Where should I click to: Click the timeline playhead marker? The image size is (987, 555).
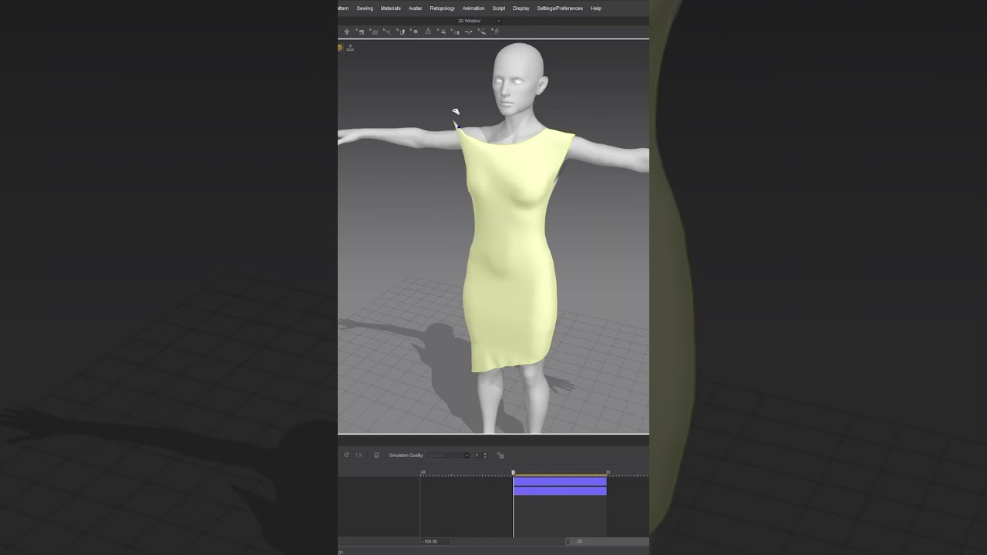pyautogui.click(x=514, y=473)
